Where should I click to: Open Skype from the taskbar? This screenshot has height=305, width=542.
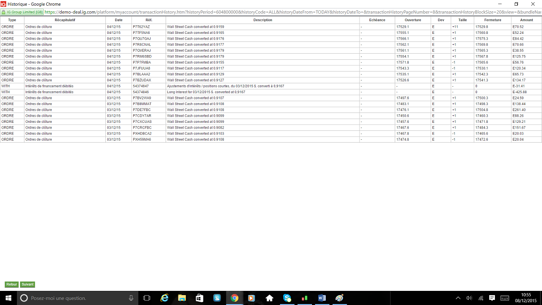coord(287,298)
